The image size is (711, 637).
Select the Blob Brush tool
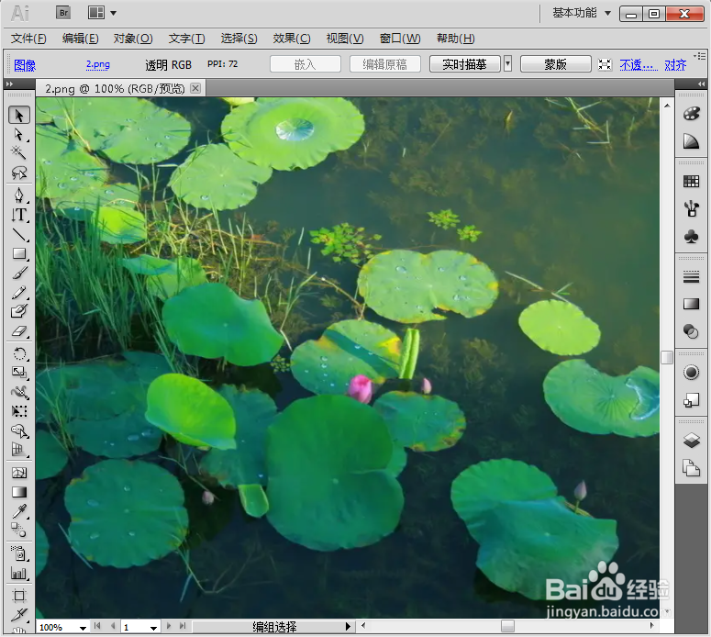pos(18,312)
